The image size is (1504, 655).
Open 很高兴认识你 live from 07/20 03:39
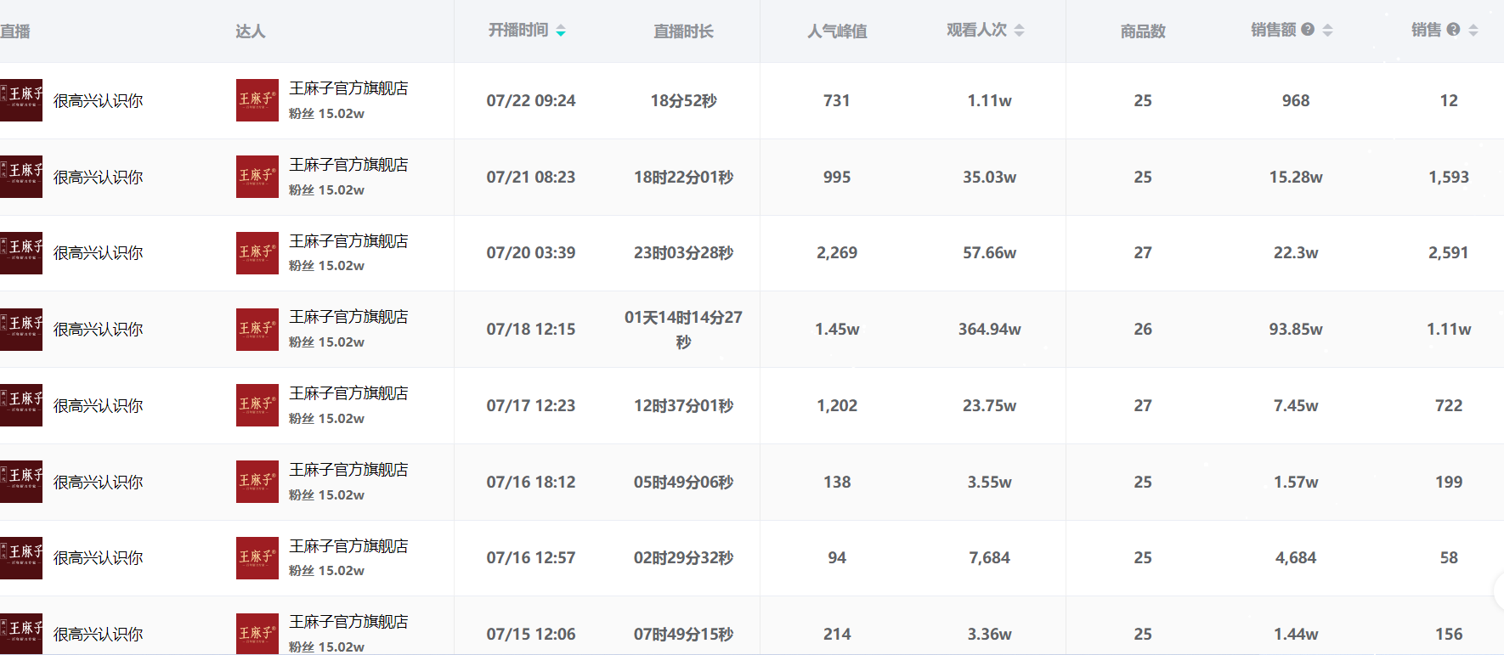click(x=98, y=253)
